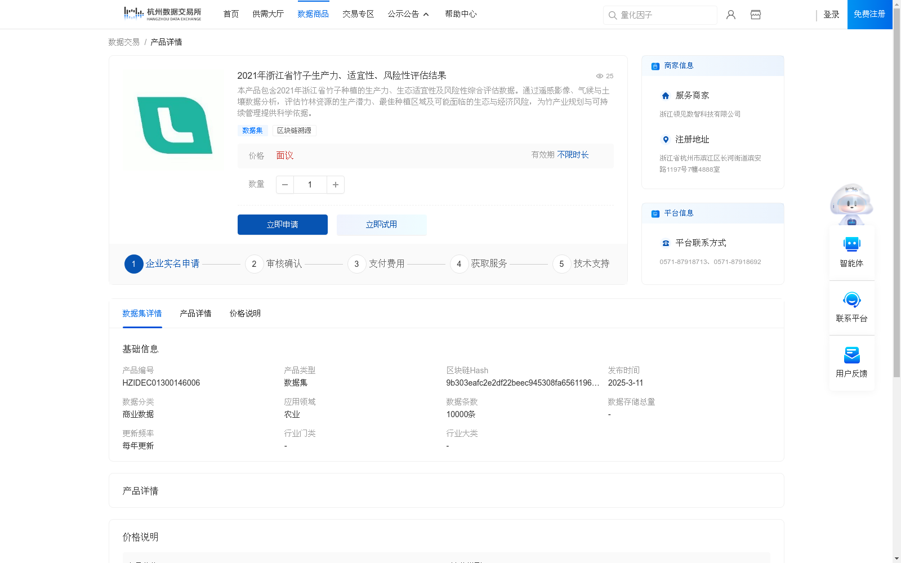Click the 服务商家 home icon
Screen dimensions: 901x563
666,96
